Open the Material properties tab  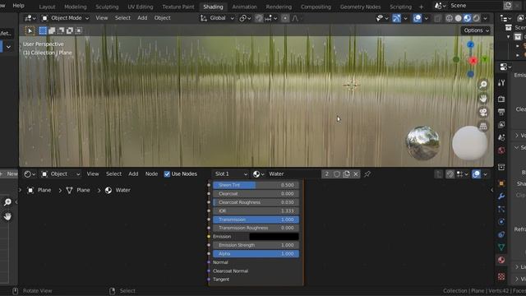point(501,260)
